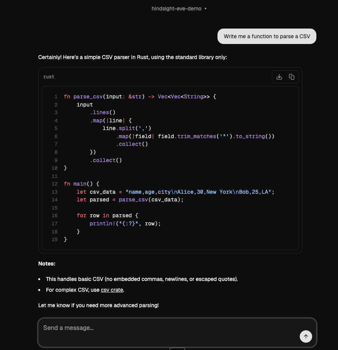Click the 'let parsed = parse_csv' line
The image size is (338, 350).
(130, 200)
